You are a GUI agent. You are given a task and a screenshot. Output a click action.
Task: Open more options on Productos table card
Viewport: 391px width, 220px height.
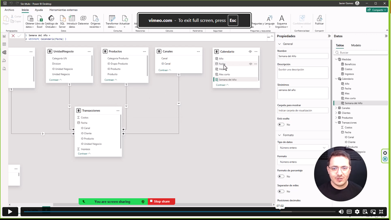pos(144,51)
